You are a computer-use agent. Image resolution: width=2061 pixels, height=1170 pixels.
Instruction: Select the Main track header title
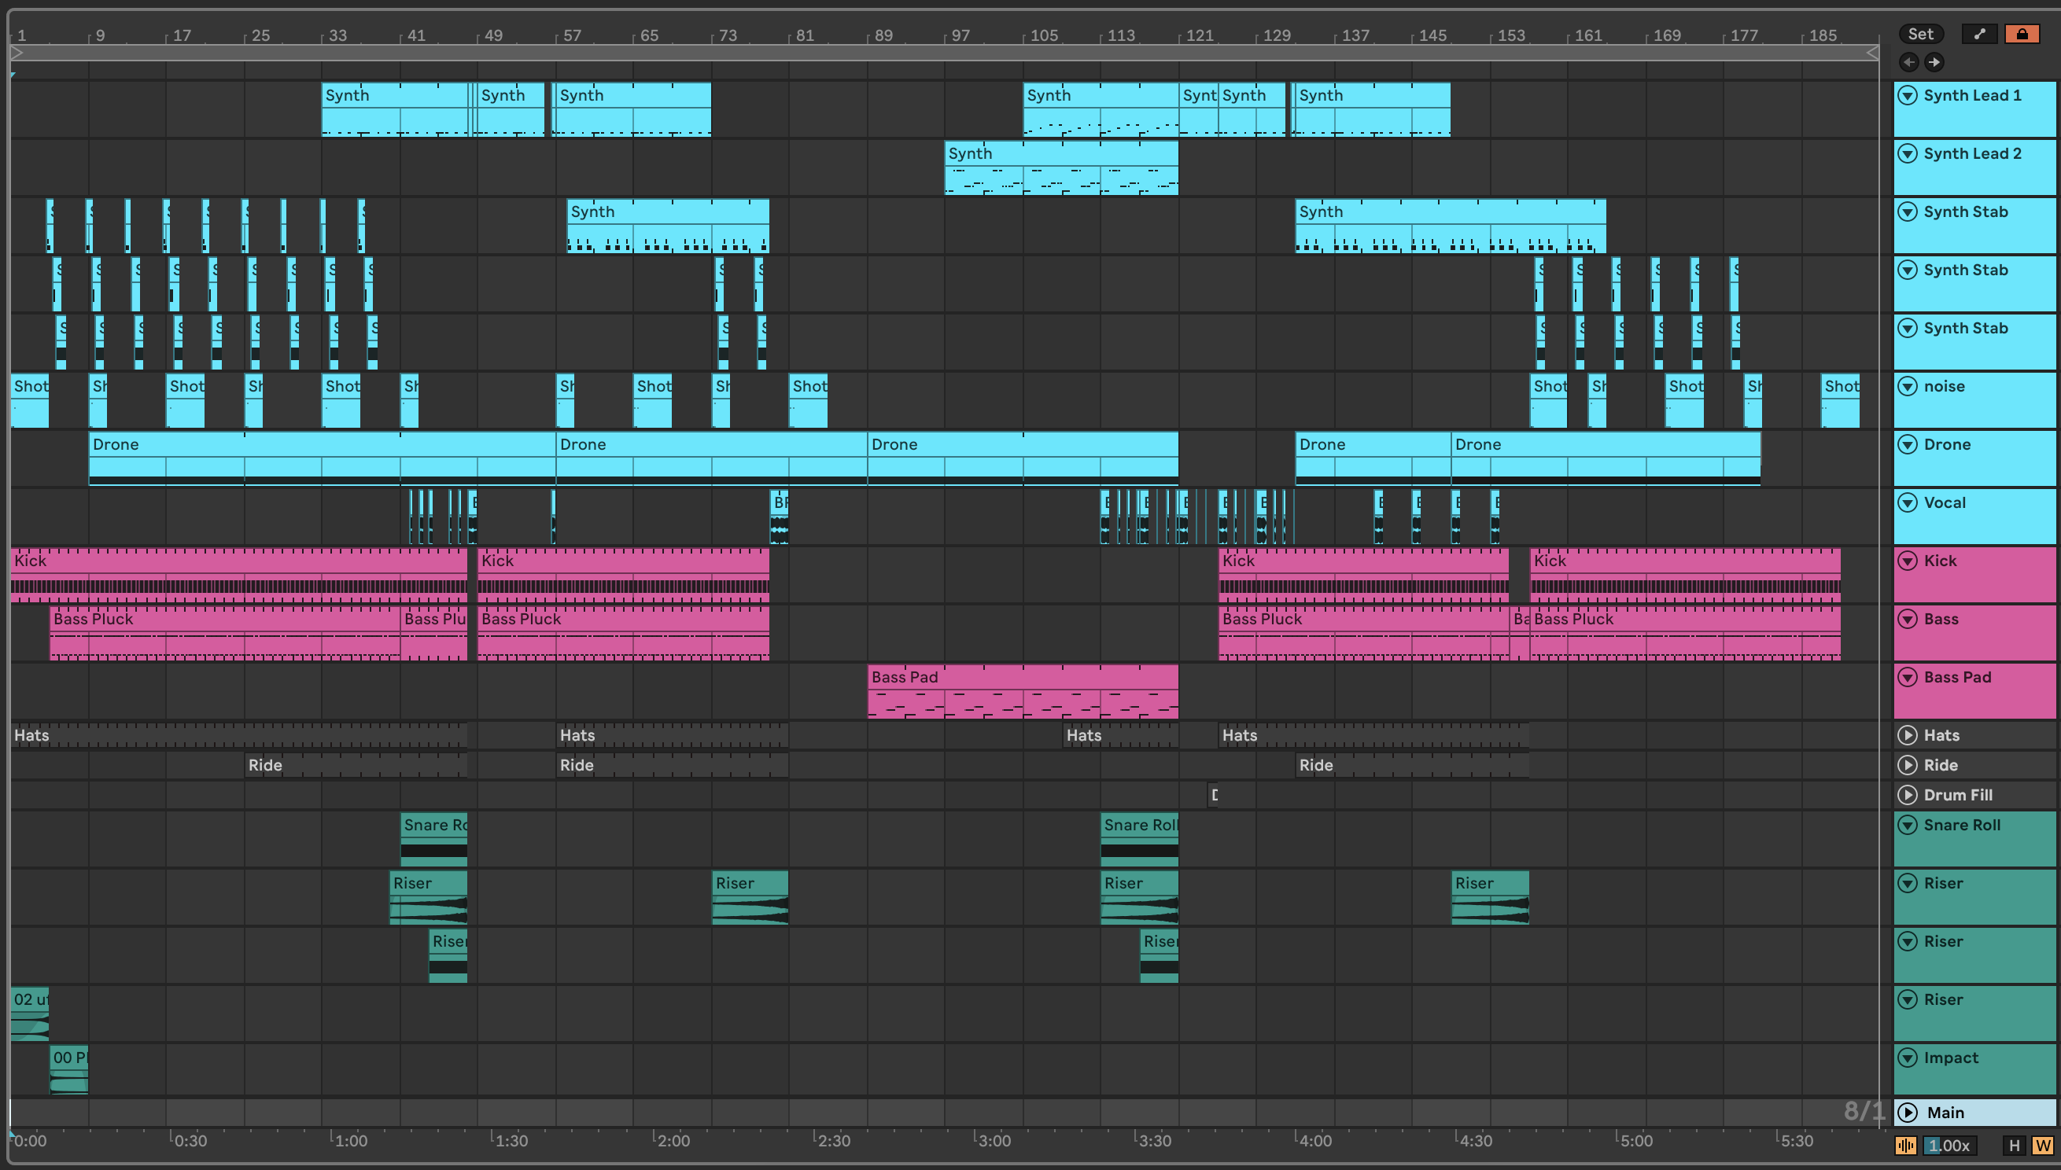click(1945, 1113)
